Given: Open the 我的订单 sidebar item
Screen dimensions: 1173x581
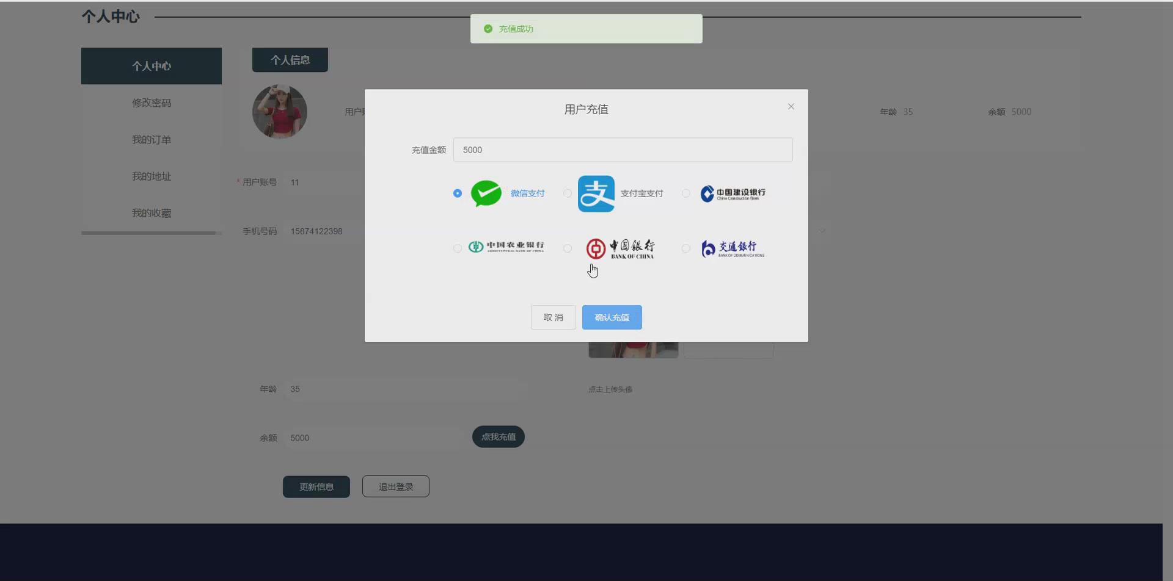Looking at the screenshot, I should (x=152, y=139).
